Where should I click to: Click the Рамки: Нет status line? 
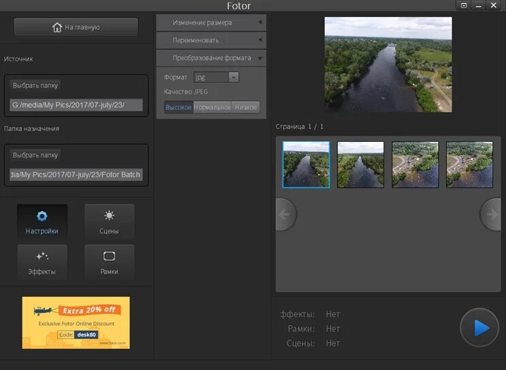tap(314, 329)
